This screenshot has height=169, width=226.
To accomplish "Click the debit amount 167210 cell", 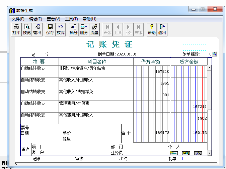I will pos(152,71).
